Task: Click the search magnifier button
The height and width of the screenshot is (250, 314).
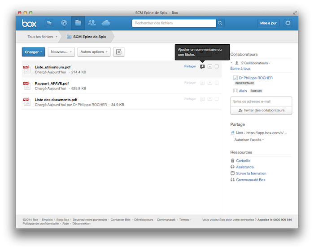Action: coord(220,23)
